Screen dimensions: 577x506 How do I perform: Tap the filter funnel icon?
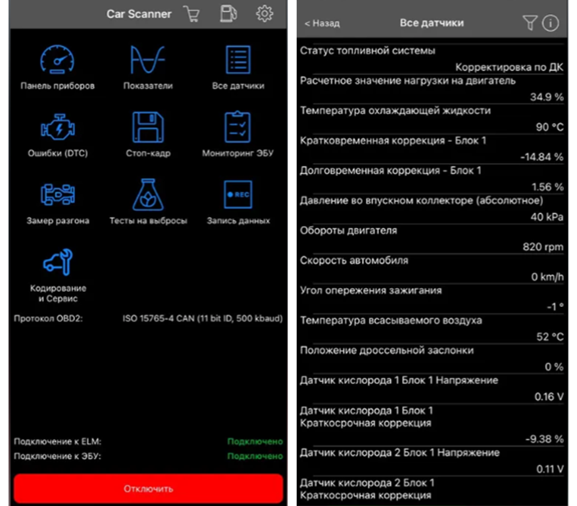tap(530, 23)
